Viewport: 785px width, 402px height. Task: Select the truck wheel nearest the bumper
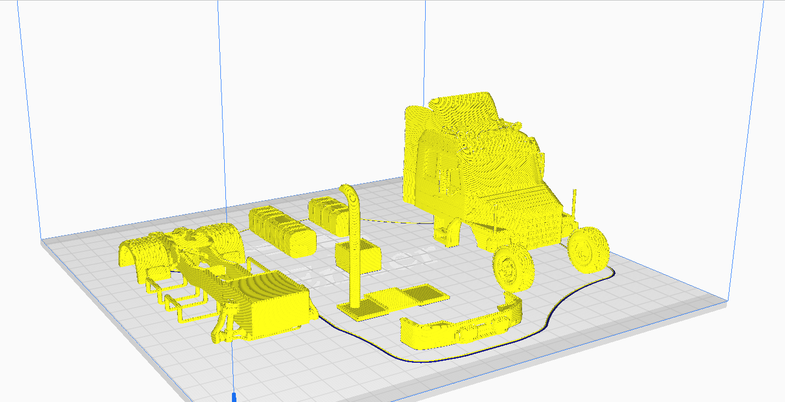tap(514, 268)
